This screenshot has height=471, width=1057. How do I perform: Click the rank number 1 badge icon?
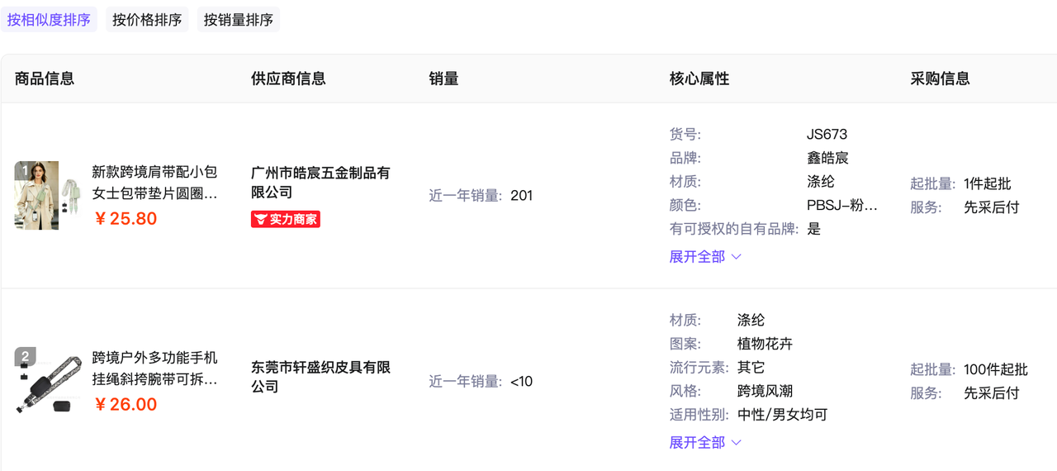[25, 171]
